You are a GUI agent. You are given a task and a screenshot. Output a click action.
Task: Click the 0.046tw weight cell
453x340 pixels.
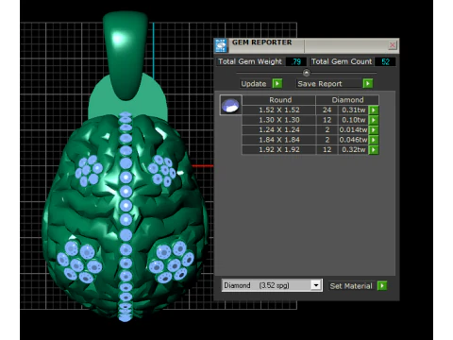click(x=353, y=140)
